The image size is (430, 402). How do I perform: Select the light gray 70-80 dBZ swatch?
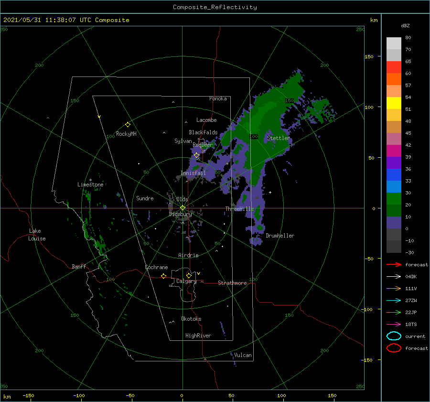(394, 43)
